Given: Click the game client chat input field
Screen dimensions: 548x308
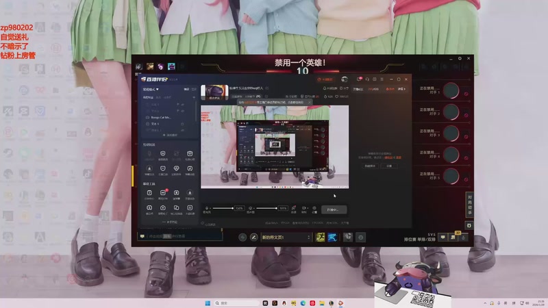Looking at the screenshot, I should [180, 236].
